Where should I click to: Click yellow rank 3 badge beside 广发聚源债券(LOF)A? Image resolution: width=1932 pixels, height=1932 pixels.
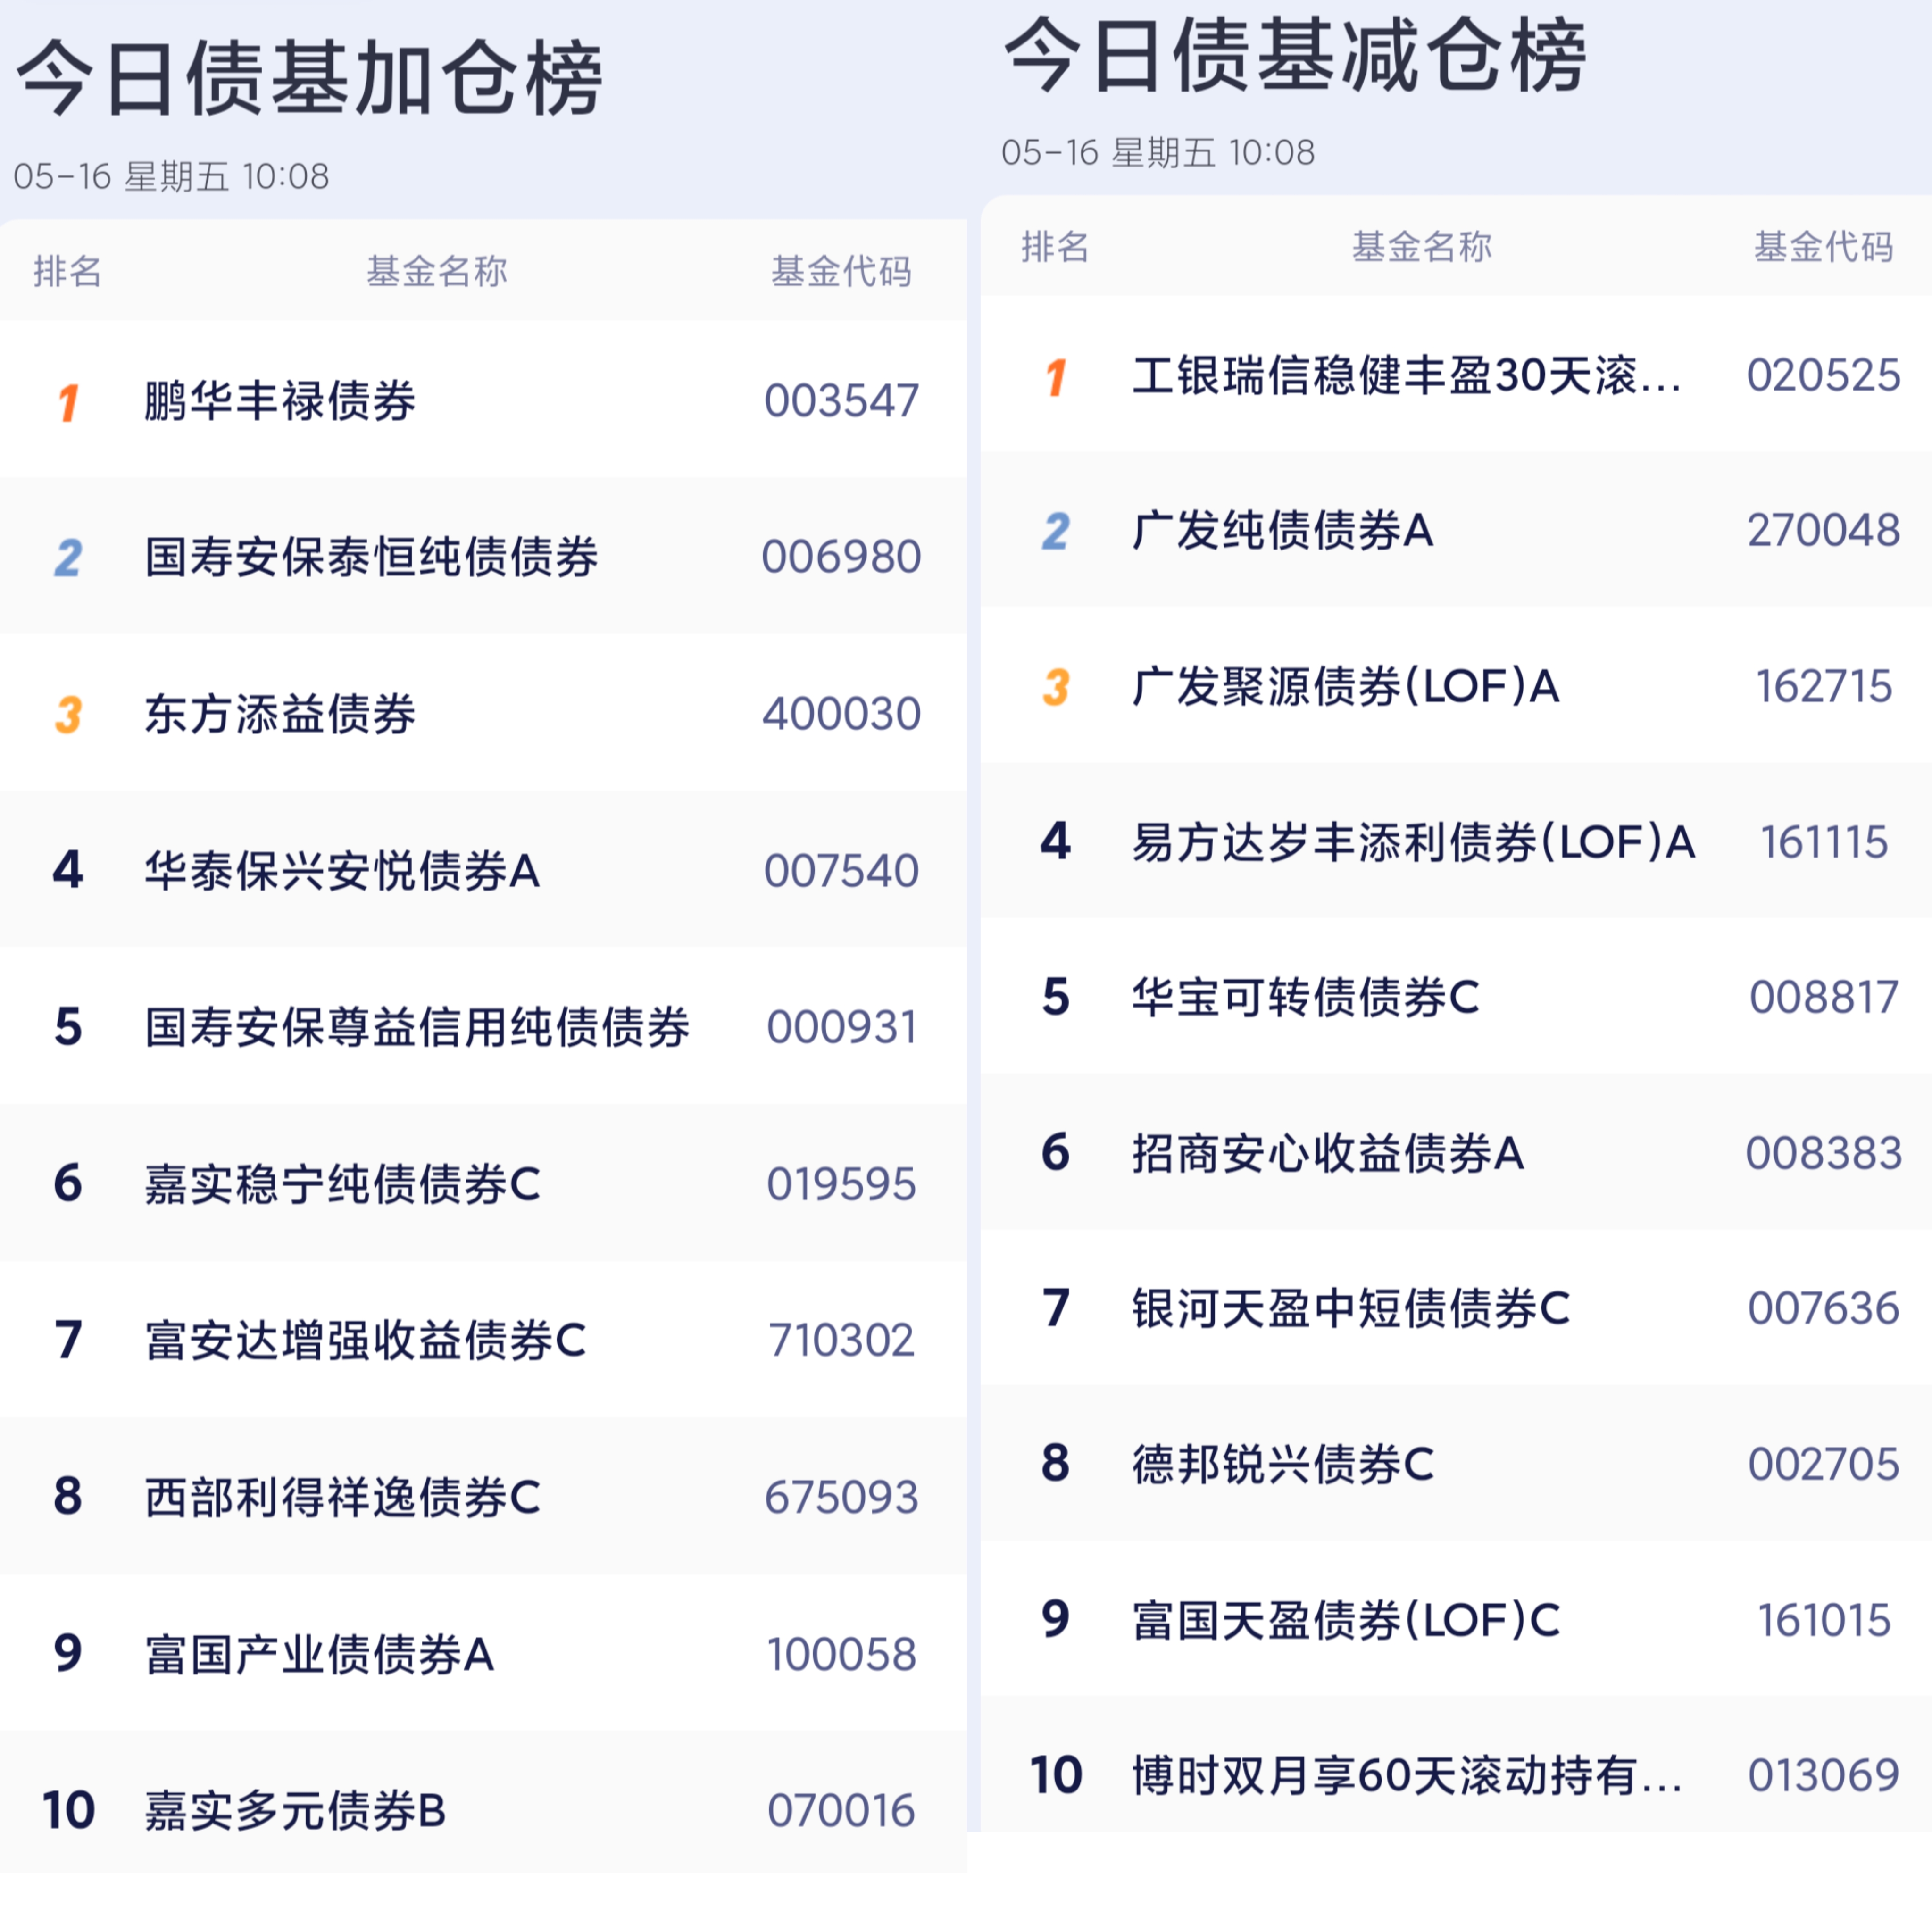[x=1056, y=687]
